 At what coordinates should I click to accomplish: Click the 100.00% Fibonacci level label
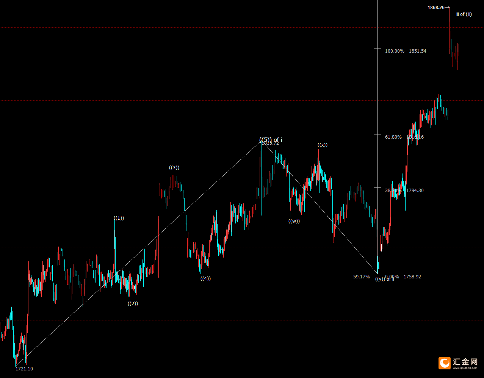pos(395,51)
